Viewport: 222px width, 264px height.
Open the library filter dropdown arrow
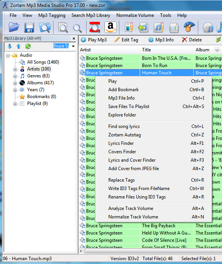(x=73, y=46)
